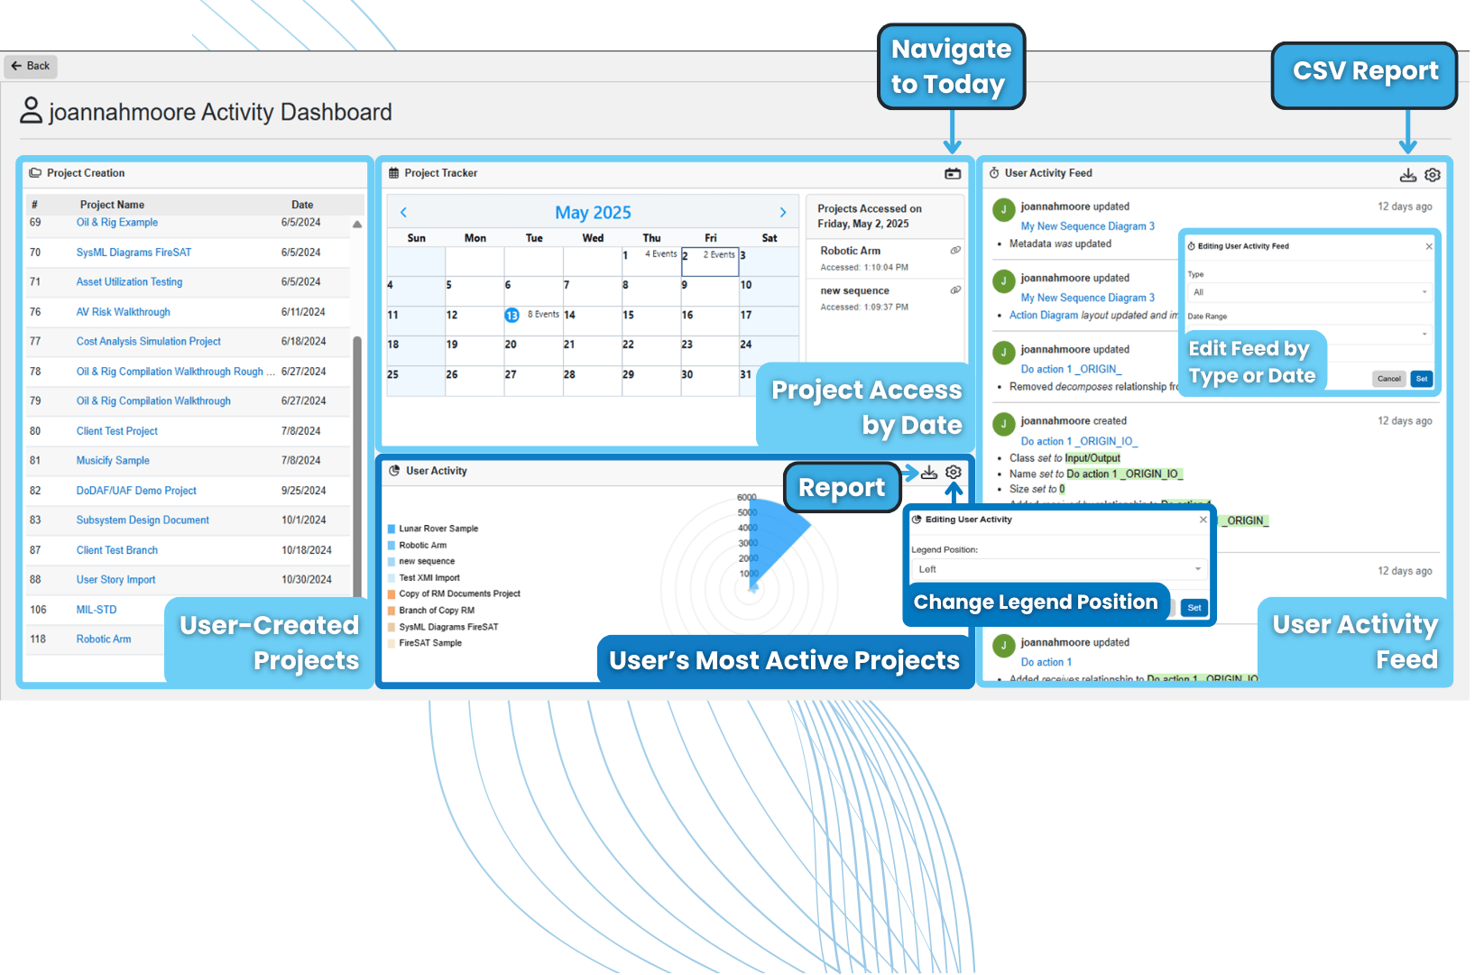This screenshot has width=1475, height=975.
Task: Open link icon next to Robotic Arm
Action: click(955, 251)
